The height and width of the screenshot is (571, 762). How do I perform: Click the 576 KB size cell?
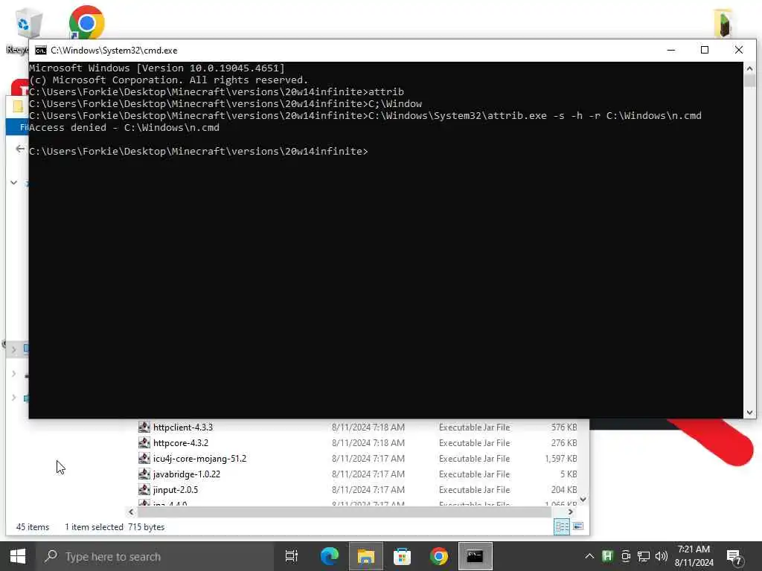(564, 428)
